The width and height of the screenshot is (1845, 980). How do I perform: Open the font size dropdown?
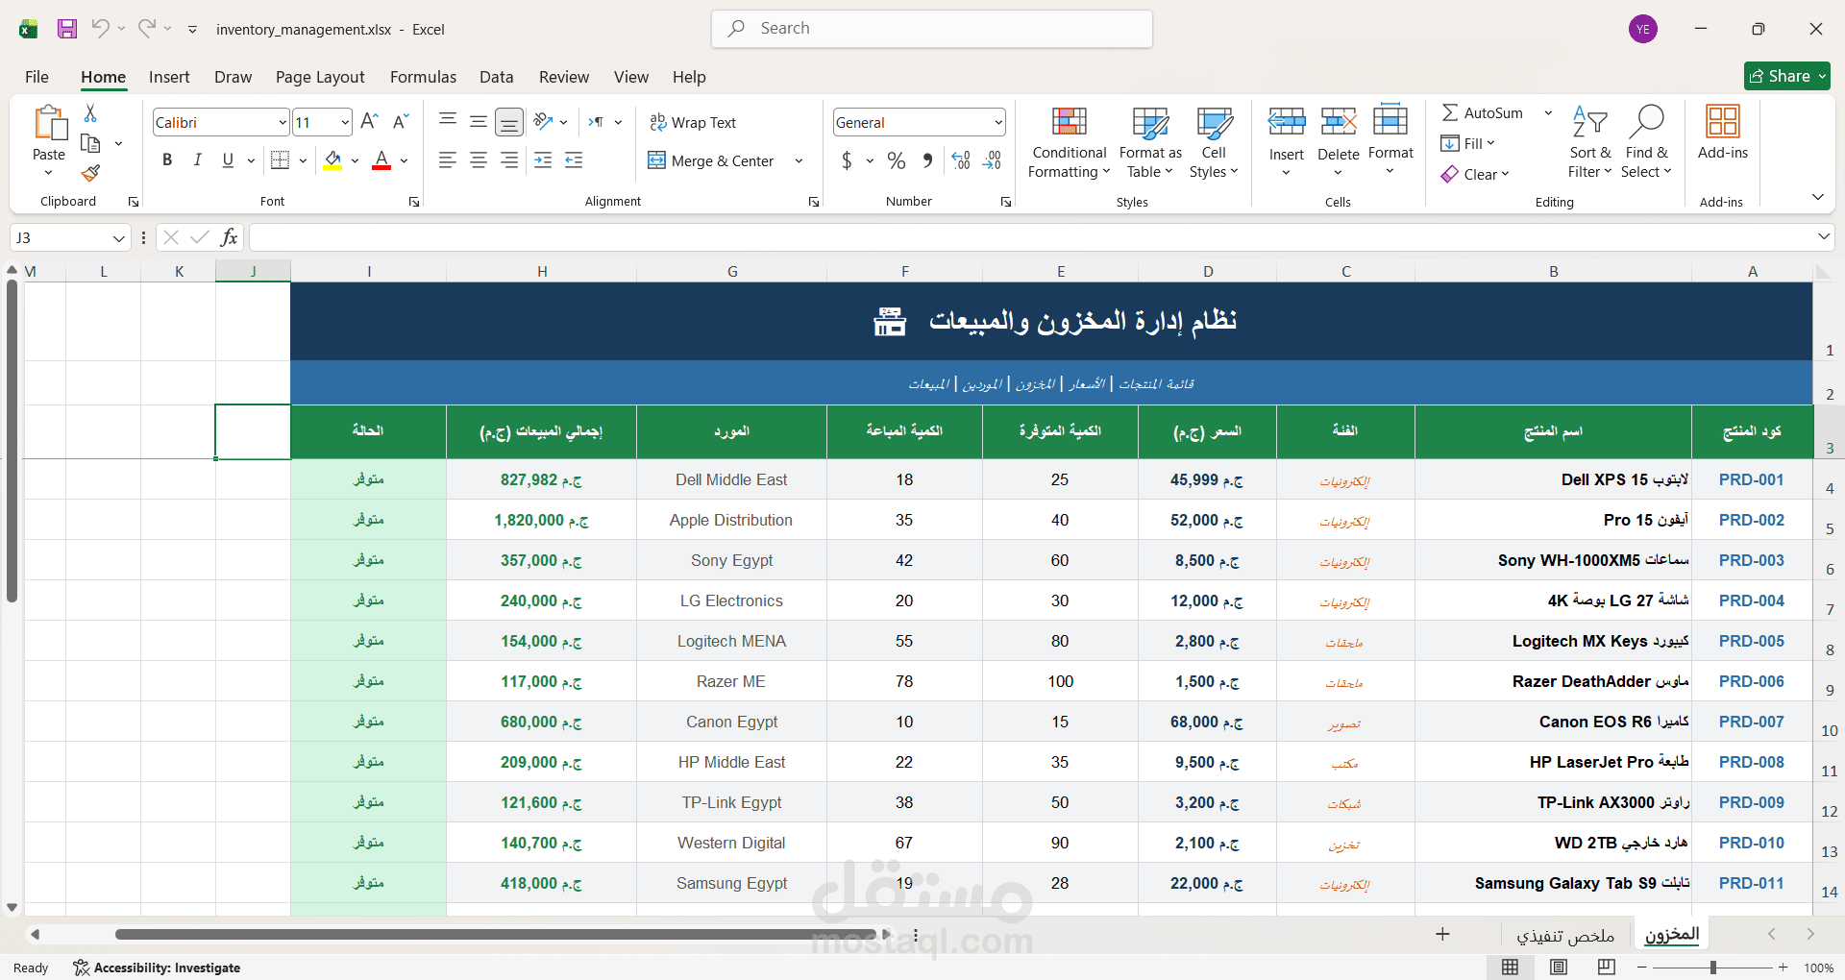(345, 122)
